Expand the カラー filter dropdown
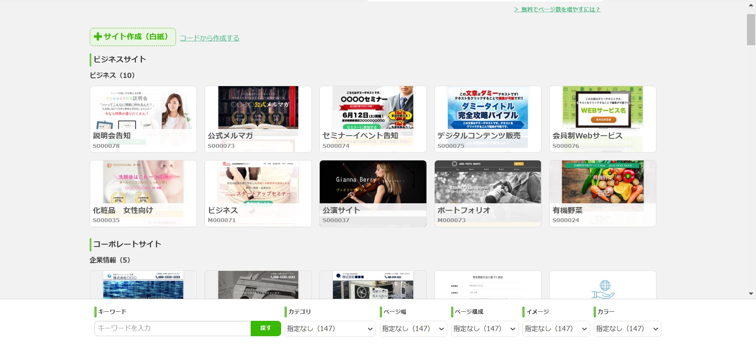756x346 pixels. click(x=627, y=329)
